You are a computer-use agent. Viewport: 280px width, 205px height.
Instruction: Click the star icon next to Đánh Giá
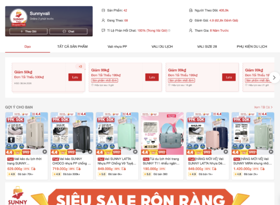(190, 21)
